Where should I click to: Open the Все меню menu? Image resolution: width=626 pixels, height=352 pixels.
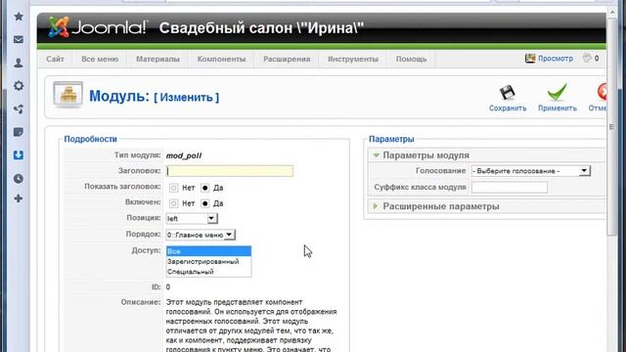click(x=100, y=59)
